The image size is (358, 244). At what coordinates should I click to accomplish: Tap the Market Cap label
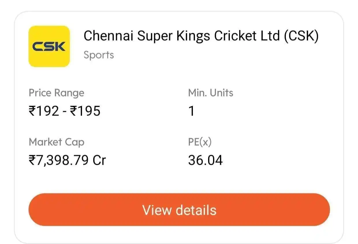click(x=57, y=142)
